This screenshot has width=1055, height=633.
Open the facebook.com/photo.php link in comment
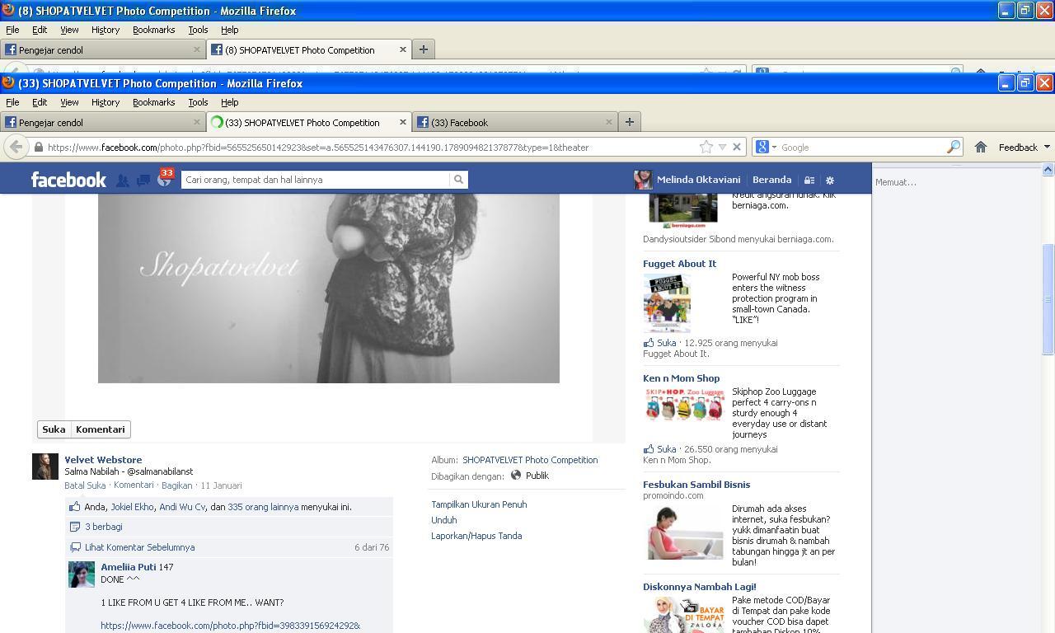pyautogui.click(x=231, y=626)
